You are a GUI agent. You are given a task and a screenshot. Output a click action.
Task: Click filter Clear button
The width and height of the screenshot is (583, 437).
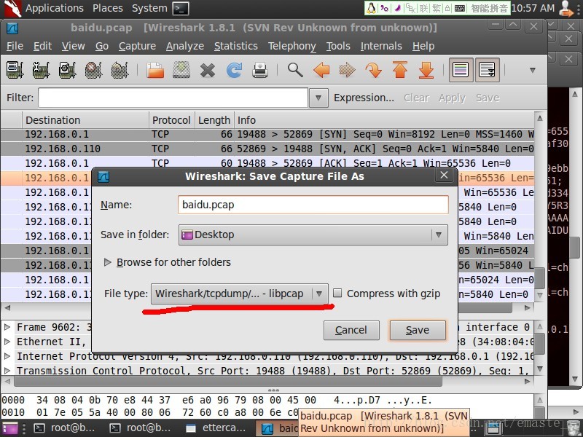point(416,98)
